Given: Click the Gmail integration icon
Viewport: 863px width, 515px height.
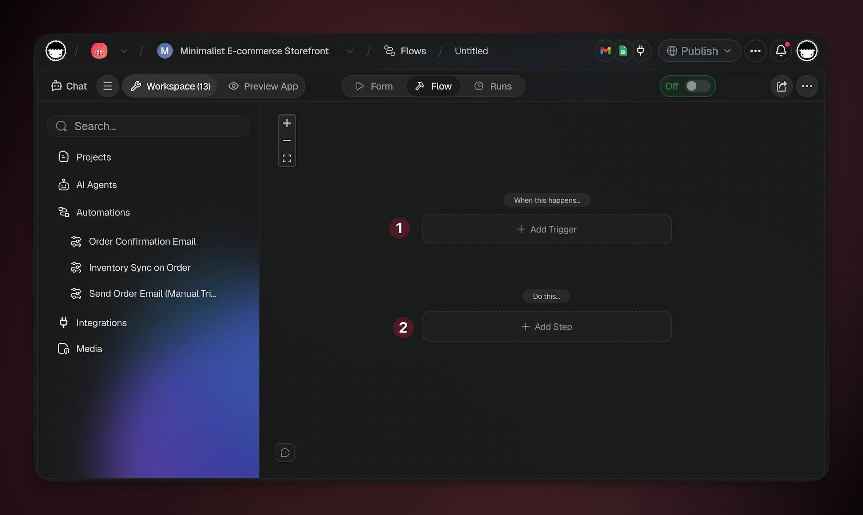Looking at the screenshot, I should click(x=605, y=51).
